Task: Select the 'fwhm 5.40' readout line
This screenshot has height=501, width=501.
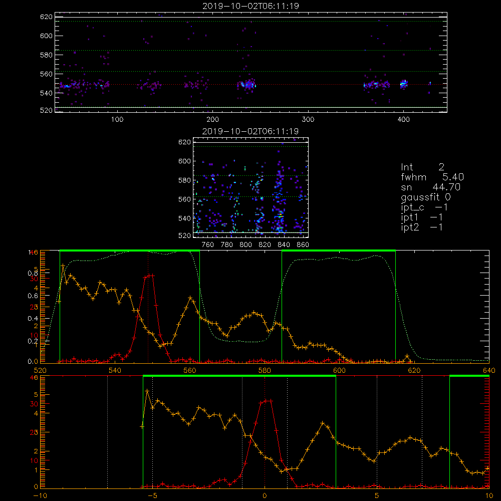Action: (x=432, y=177)
